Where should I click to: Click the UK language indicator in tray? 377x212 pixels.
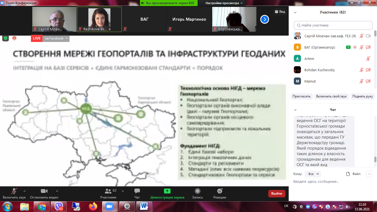tap(286, 206)
